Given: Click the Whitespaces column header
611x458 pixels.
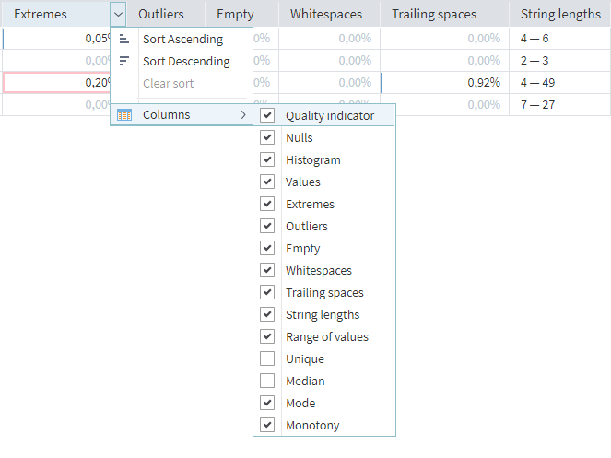Looking at the screenshot, I should [329, 15].
